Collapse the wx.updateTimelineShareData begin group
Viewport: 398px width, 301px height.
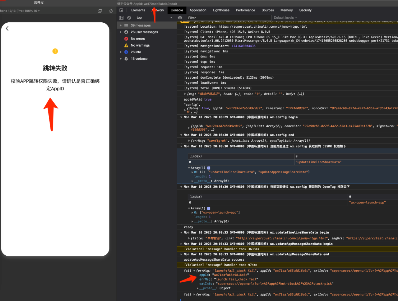point(181,233)
